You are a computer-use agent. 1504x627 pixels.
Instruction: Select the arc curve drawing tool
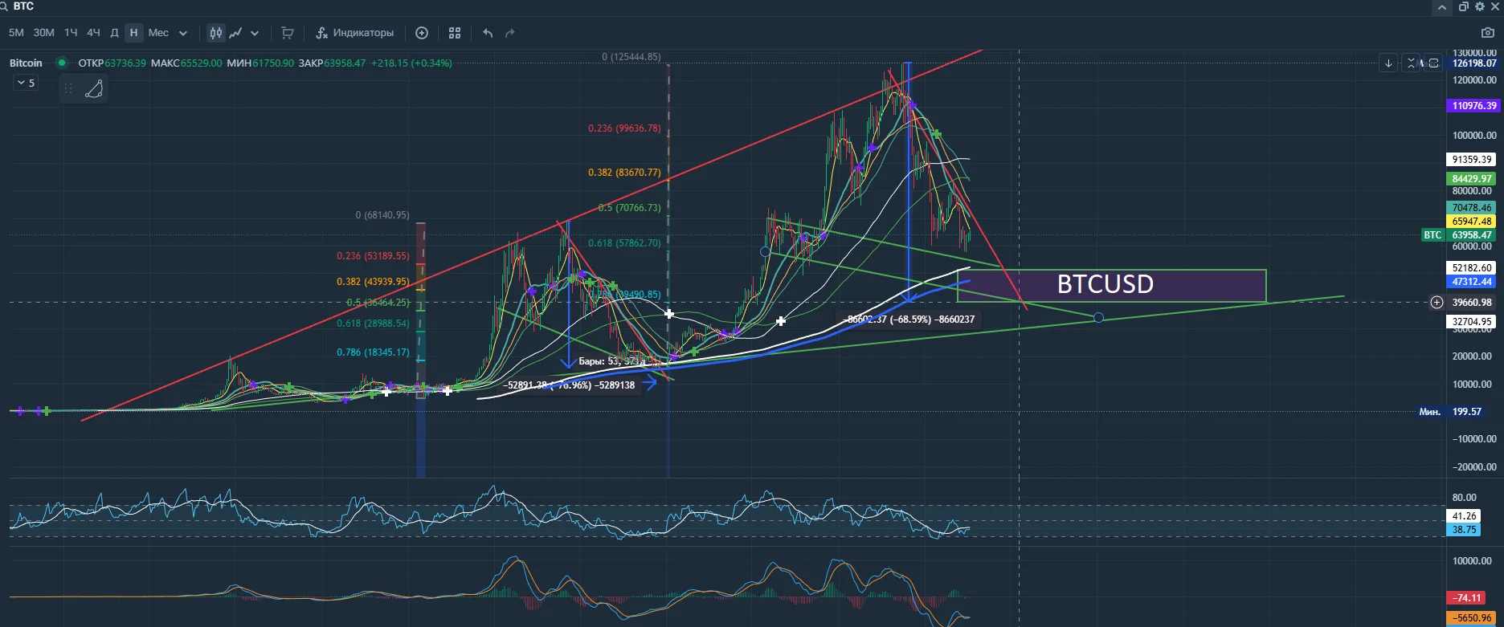coord(94,88)
